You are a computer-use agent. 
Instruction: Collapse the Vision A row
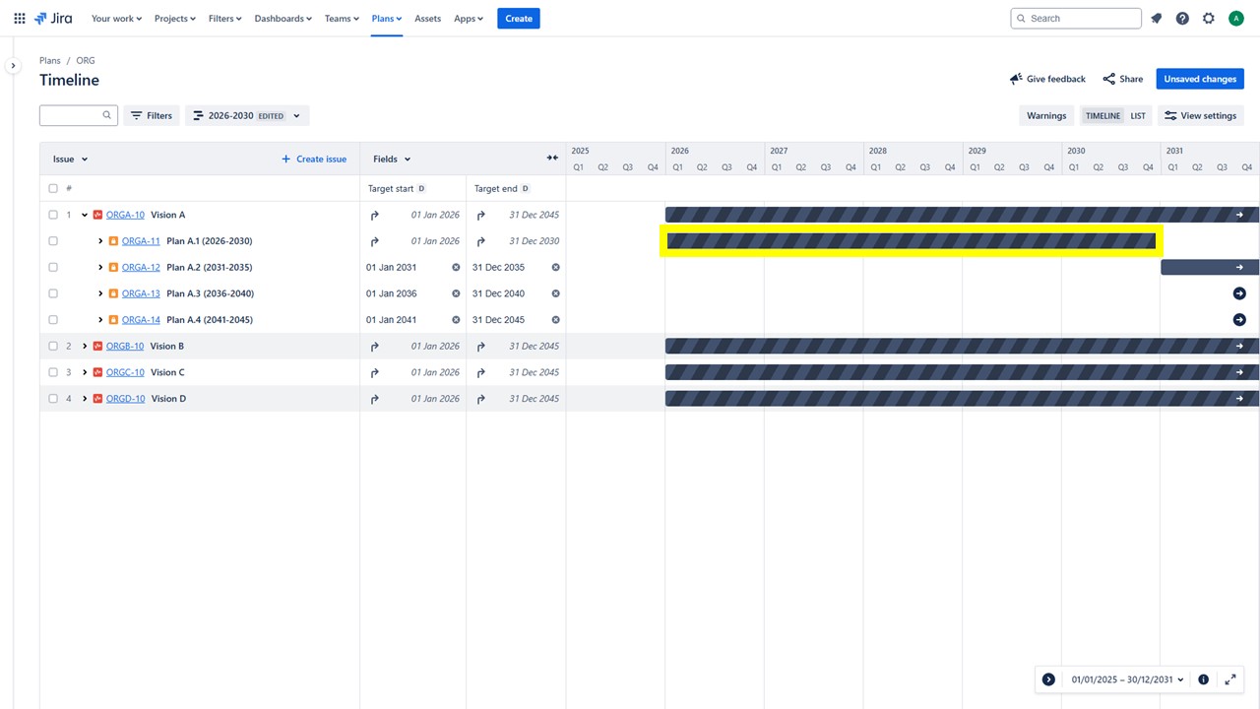click(x=85, y=215)
